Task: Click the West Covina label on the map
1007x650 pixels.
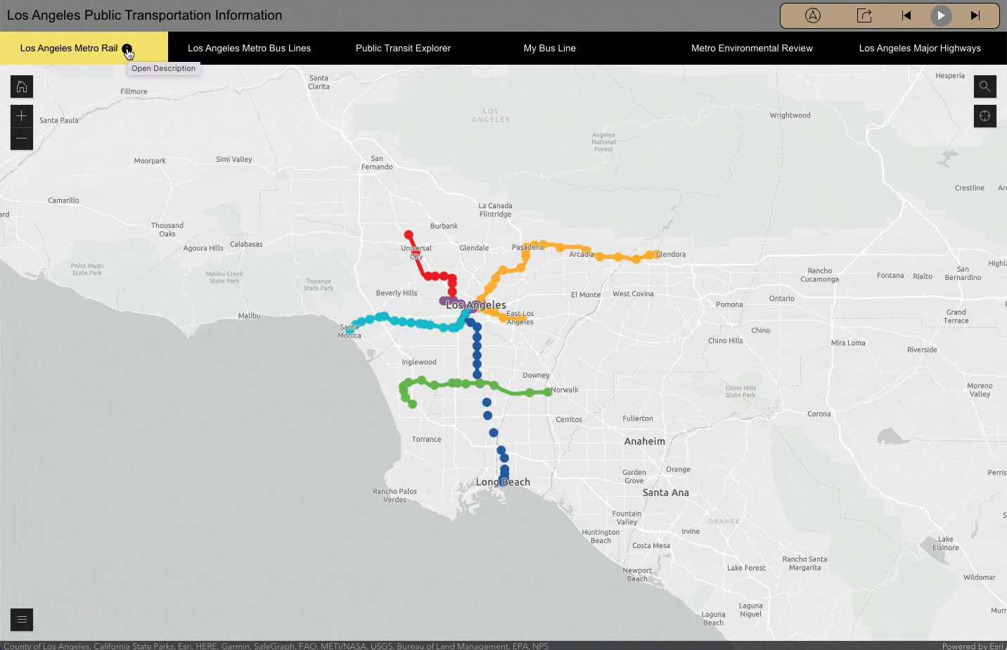Action: coord(633,294)
